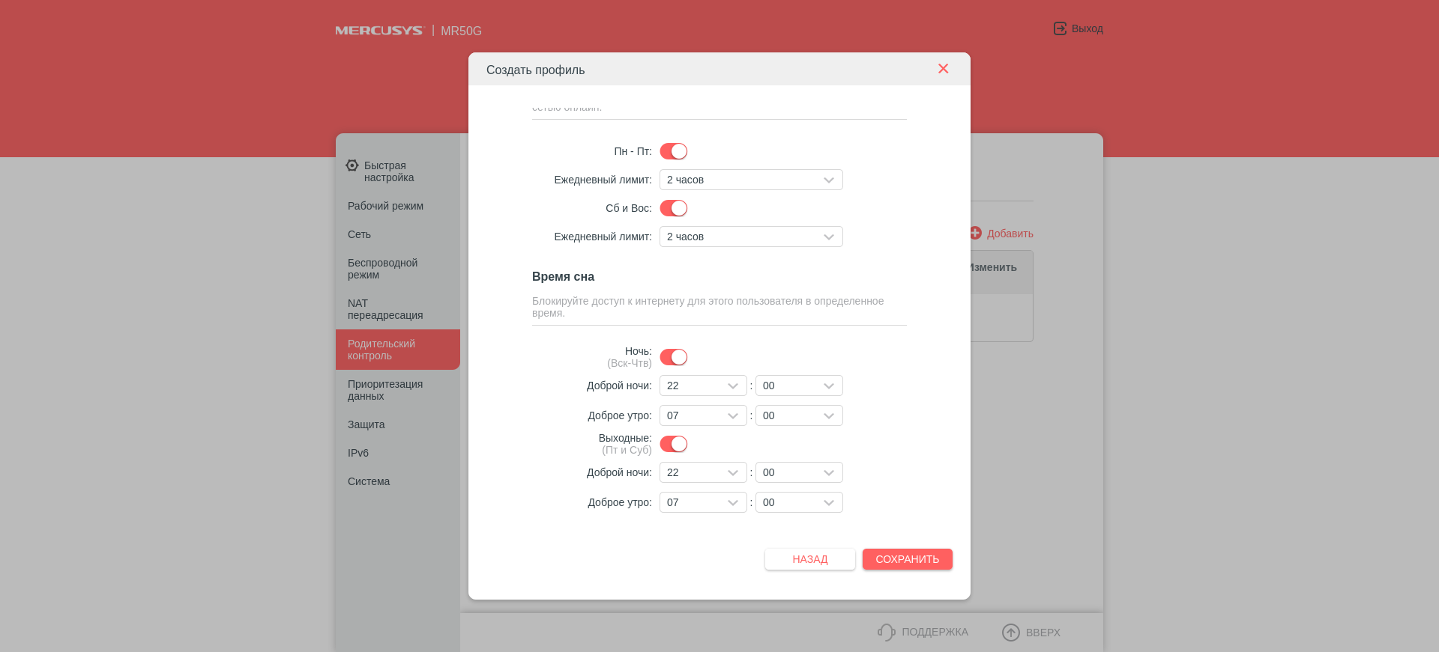
Task: Click the СОХРАНИТЬ button
Action: point(907,559)
